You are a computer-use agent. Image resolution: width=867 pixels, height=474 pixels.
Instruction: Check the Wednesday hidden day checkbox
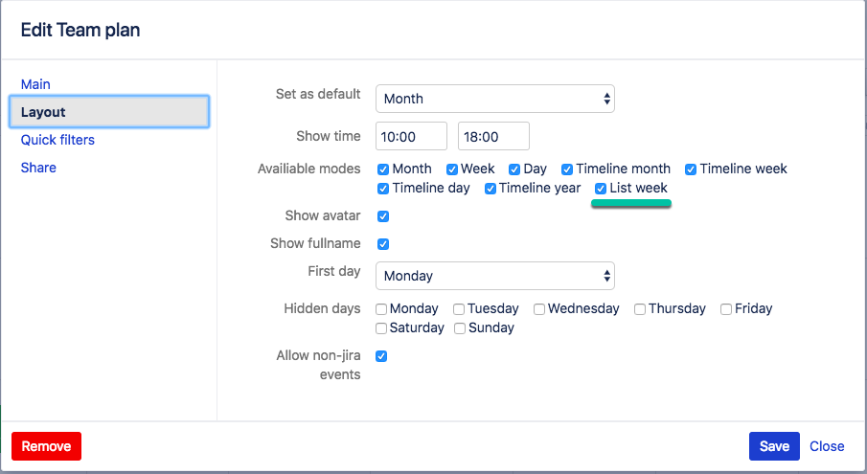[539, 309]
